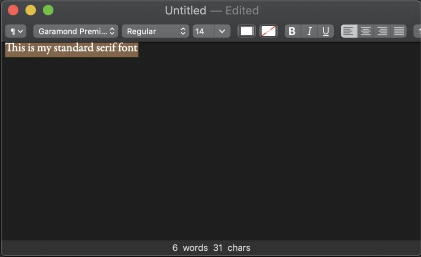Align text to the left
Viewport: 421px width, 257px height.
349,31
